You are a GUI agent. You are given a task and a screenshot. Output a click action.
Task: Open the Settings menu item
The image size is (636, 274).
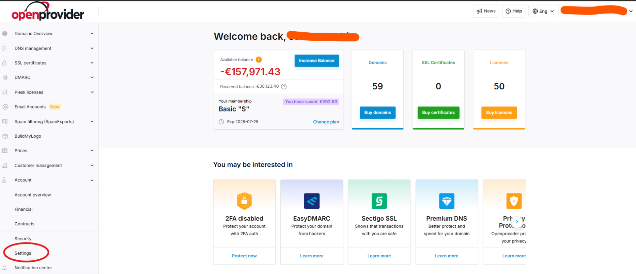pos(23,253)
